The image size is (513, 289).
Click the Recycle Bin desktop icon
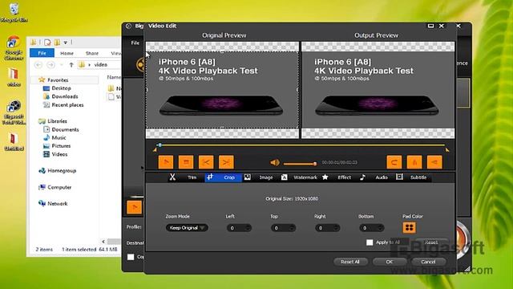(14, 13)
